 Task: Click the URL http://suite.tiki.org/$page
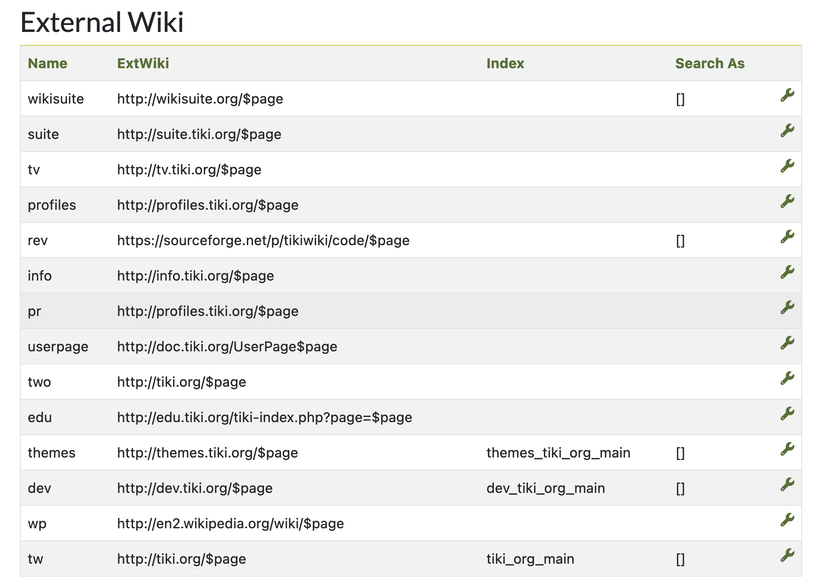point(199,134)
